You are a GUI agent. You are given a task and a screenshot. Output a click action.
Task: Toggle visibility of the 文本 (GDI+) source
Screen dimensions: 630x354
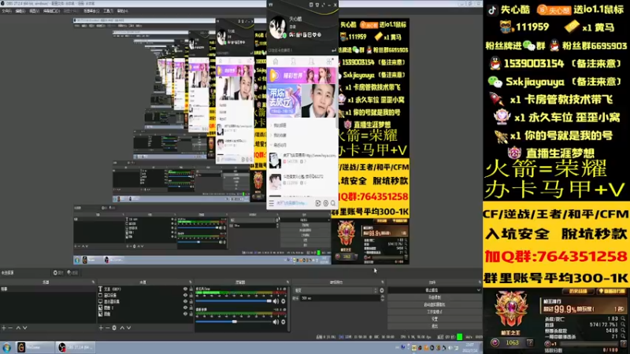point(185,289)
